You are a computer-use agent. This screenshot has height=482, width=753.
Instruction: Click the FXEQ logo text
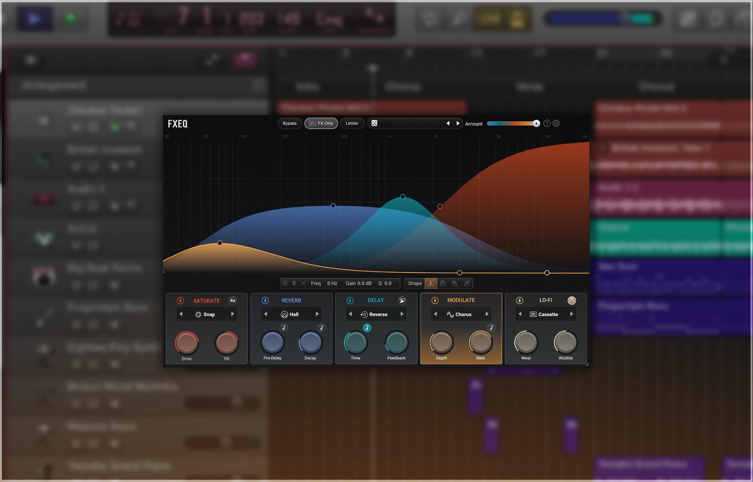click(x=178, y=124)
